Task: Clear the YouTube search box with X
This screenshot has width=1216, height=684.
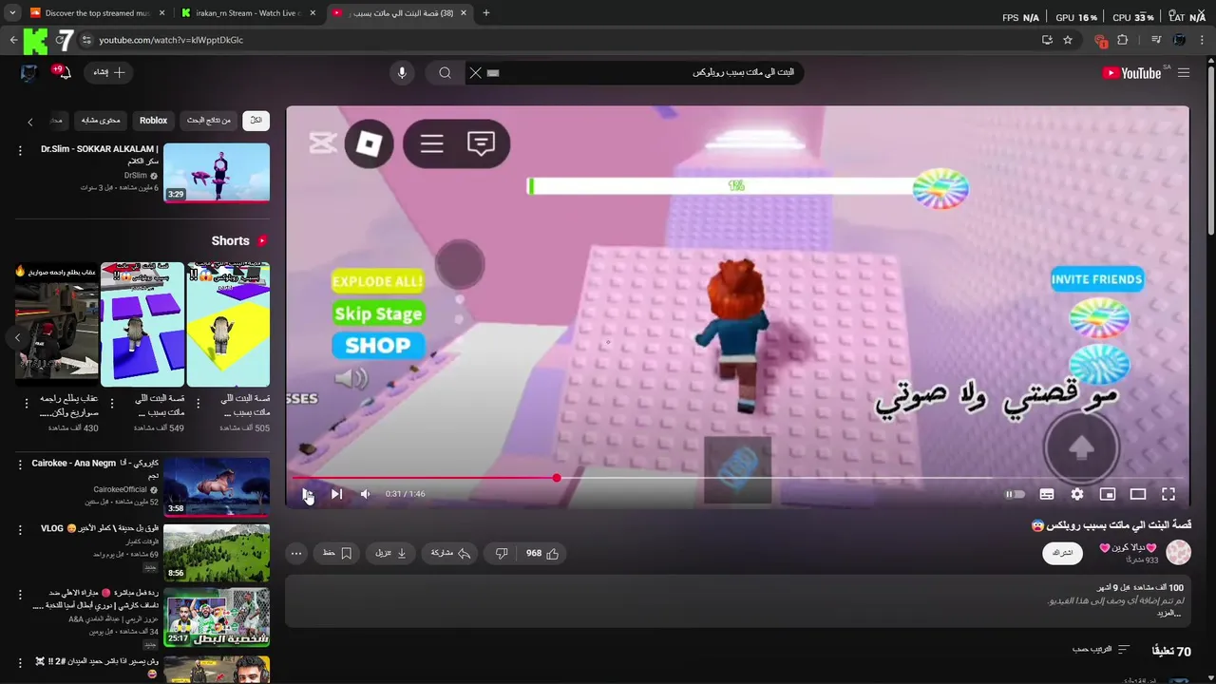Action: click(x=475, y=73)
